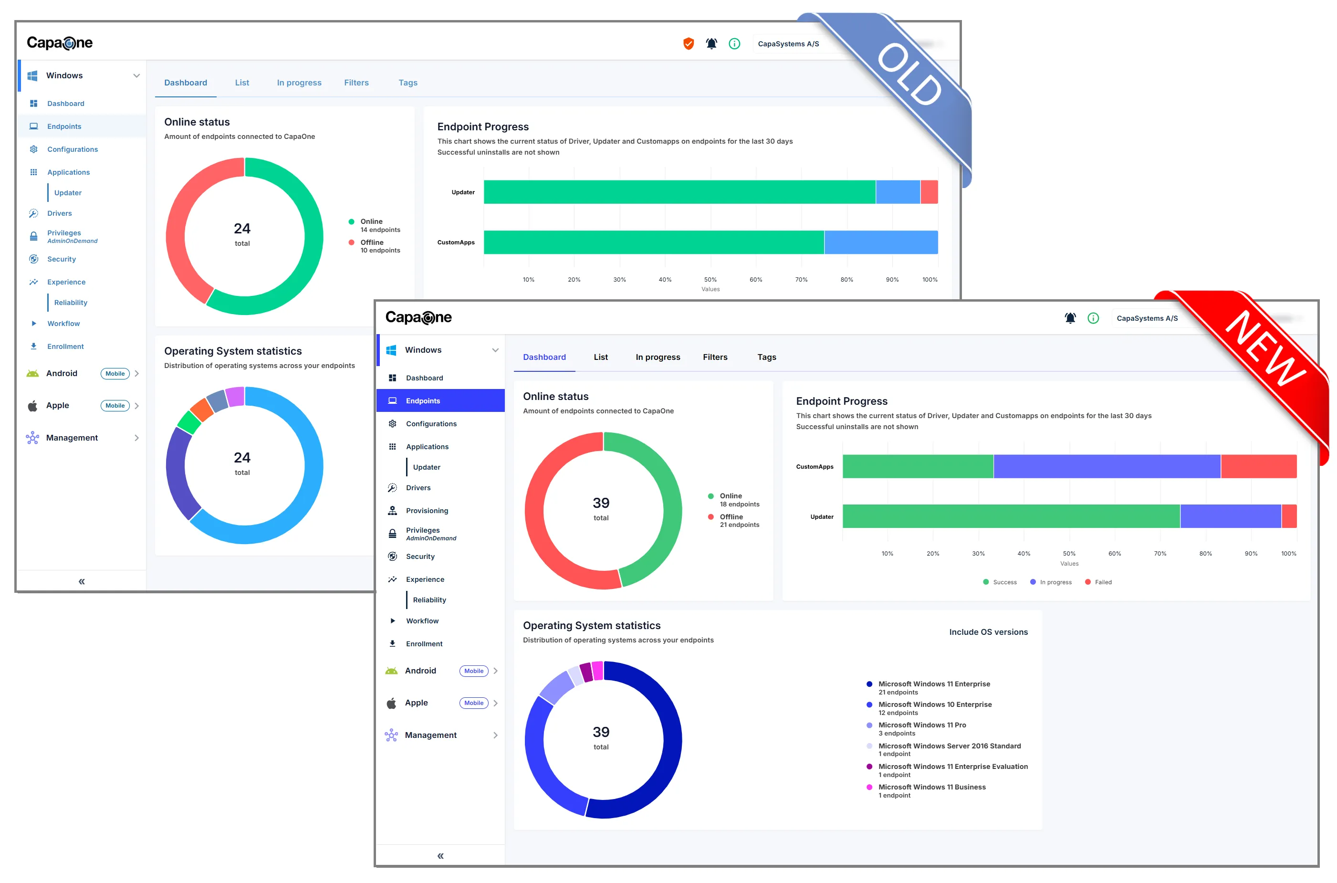Screen dimensions: 1337x883
Task: Expand the Android section chevron in the OLD window
Action: 137,373
